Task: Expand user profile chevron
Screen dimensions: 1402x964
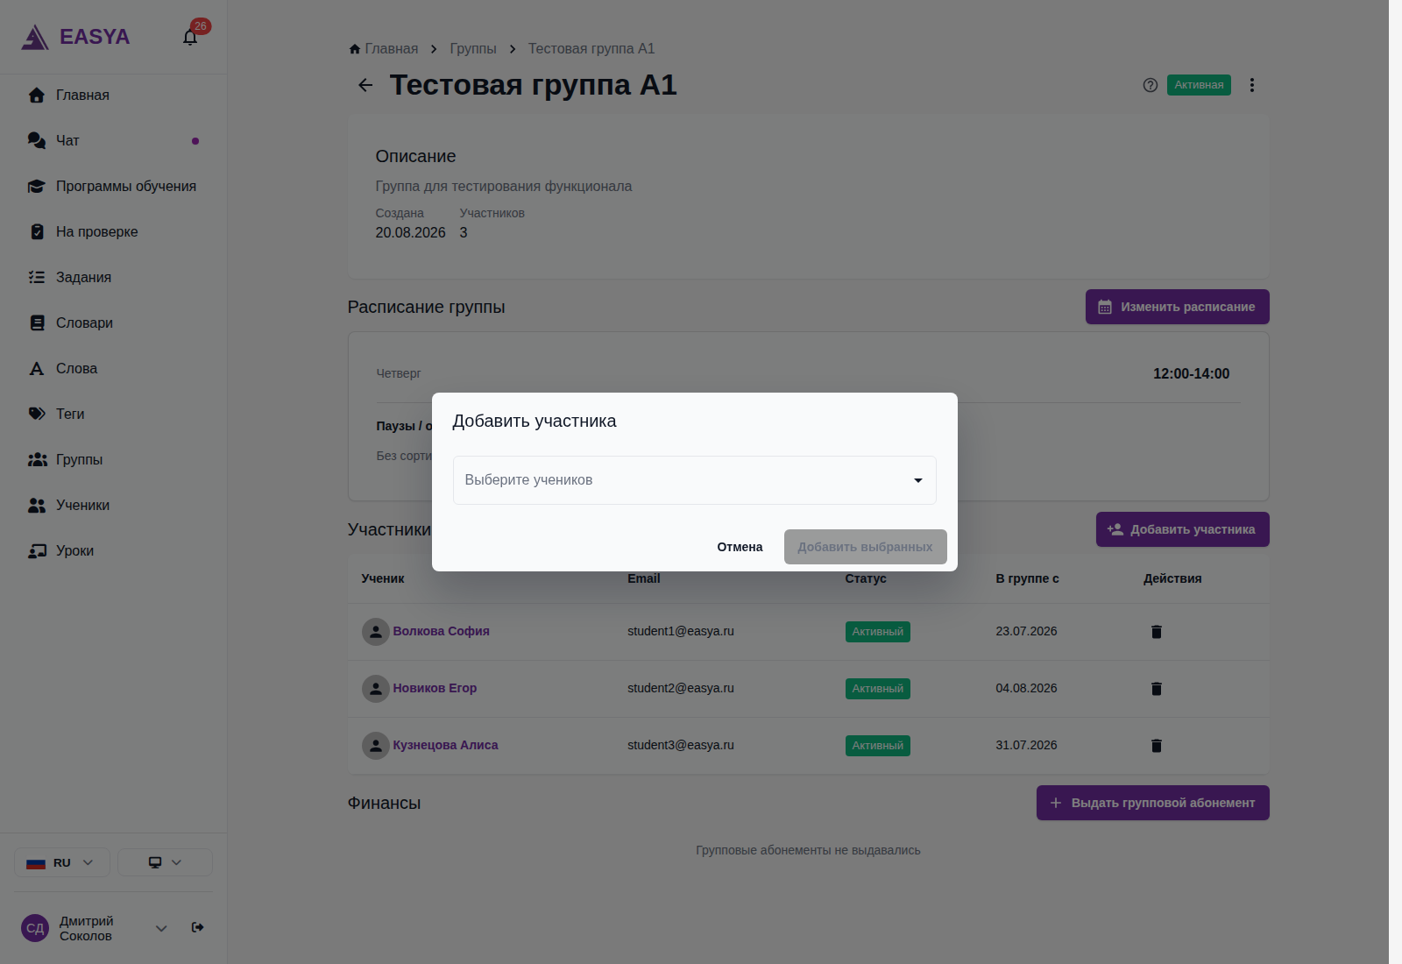Action: pos(161,928)
